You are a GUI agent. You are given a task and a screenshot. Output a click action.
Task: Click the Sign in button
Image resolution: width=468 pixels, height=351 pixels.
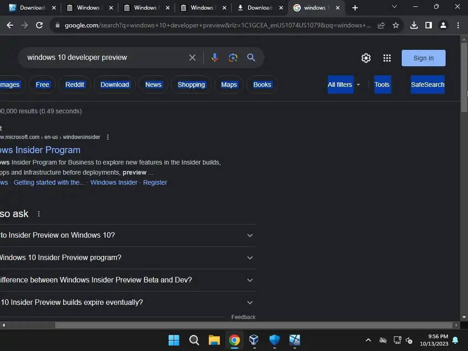[423, 58]
